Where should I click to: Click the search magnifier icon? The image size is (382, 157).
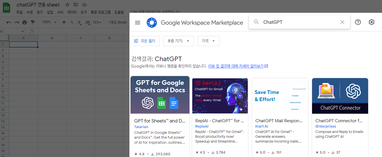pyautogui.click(x=256, y=22)
